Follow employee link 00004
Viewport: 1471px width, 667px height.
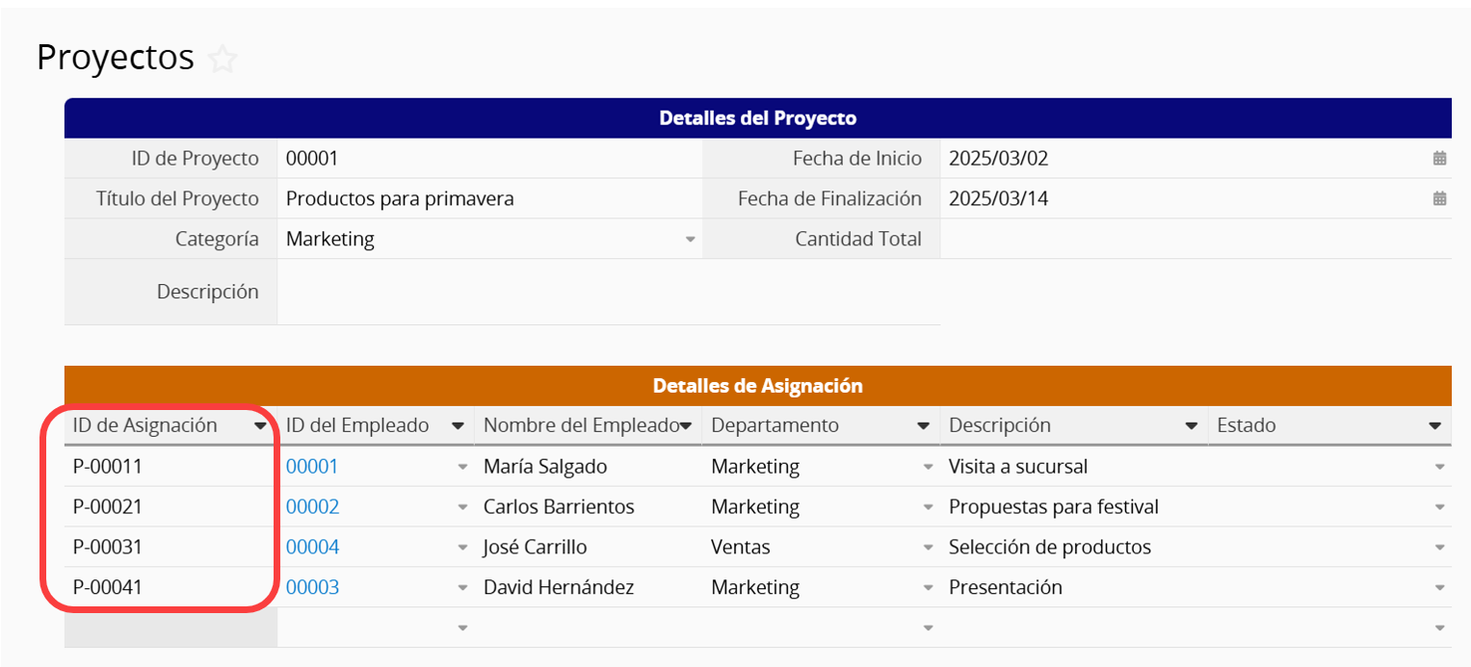tap(312, 548)
